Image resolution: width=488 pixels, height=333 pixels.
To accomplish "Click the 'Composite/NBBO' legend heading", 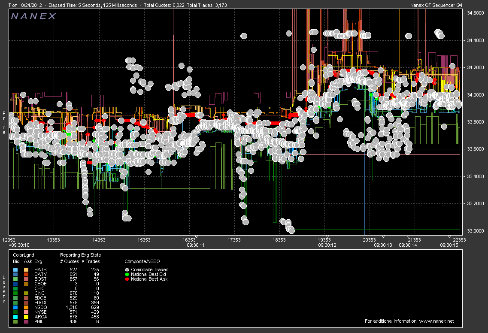I will pyautogui.click(x=142, y=261).
